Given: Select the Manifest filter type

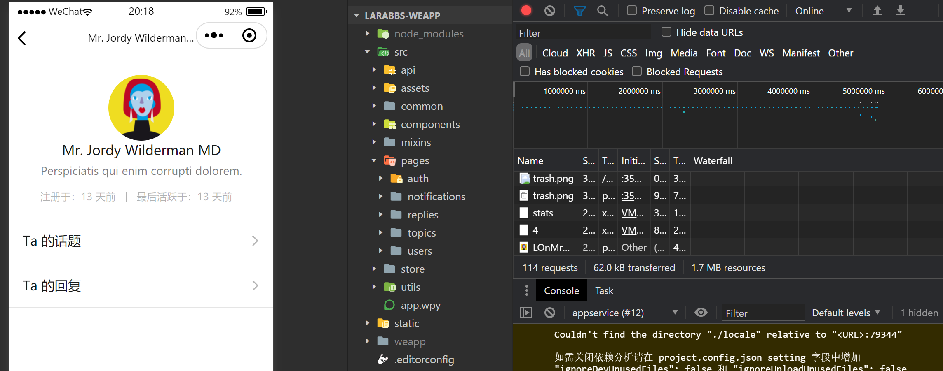Looking at the screenshot, I should (801, 53).
